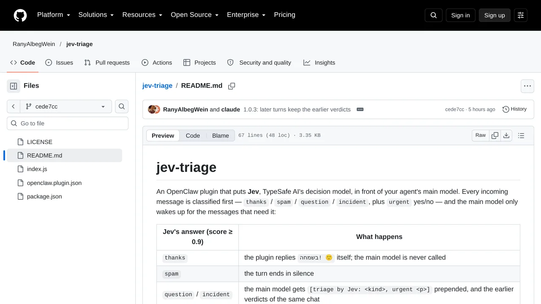Focus the Go to file field
The width and height of the screenshot is (541, 304).
(x=68, y=123)
